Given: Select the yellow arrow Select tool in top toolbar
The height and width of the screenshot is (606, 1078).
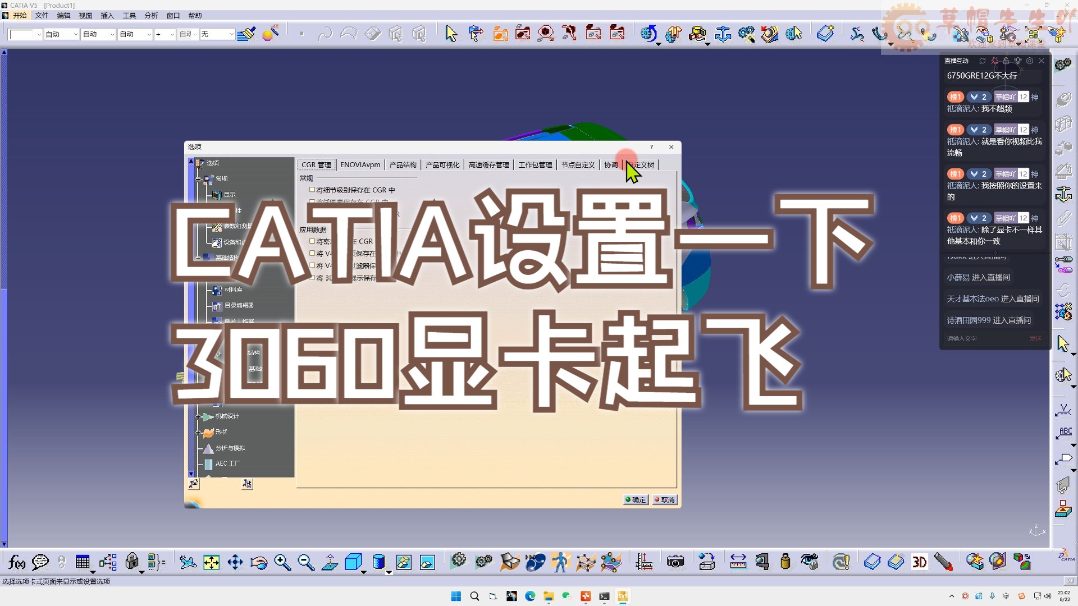Looking at the screenshot, I should (451, 34).
